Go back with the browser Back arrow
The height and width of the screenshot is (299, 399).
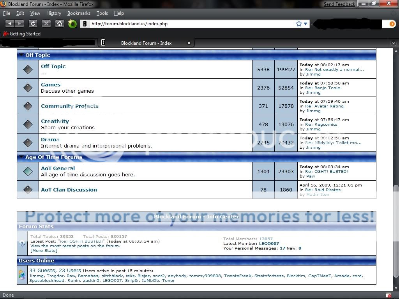[x=10, y=24]
